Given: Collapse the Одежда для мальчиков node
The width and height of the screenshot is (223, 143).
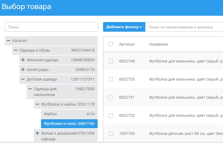Looking at the screenshot, I should point(30,89).
